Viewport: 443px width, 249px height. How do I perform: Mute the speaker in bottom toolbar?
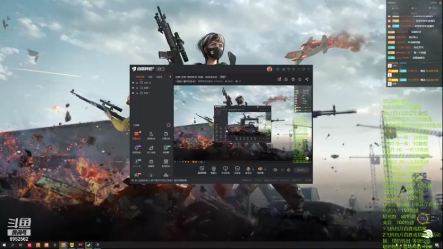[260, 170]
